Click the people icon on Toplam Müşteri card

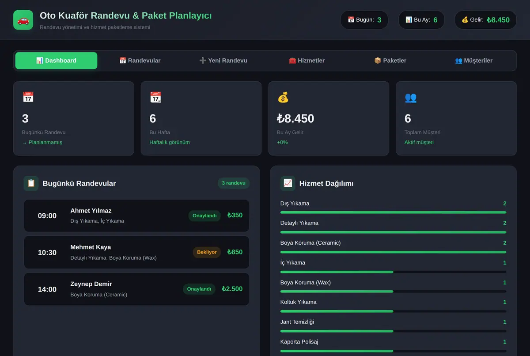[410, 97]
